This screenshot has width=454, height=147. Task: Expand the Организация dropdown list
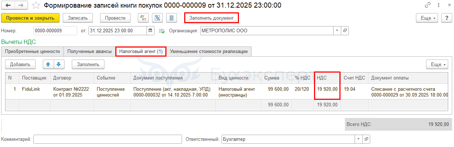[x=338, y=31]
